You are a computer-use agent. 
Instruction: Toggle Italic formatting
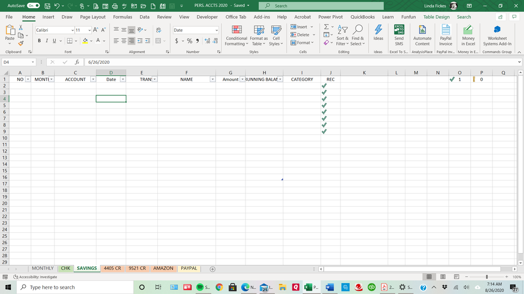pos(47,41)
